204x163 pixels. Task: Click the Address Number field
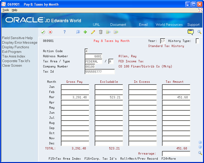[x=93, y=56]
